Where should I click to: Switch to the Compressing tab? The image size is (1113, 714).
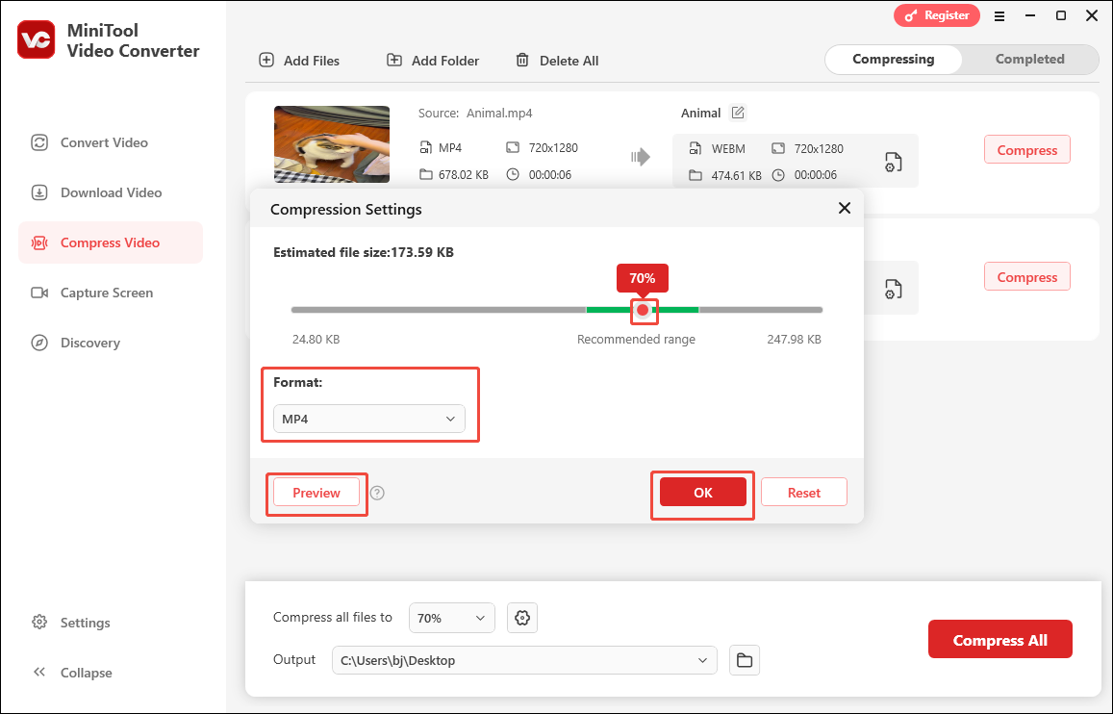point(893,60)
